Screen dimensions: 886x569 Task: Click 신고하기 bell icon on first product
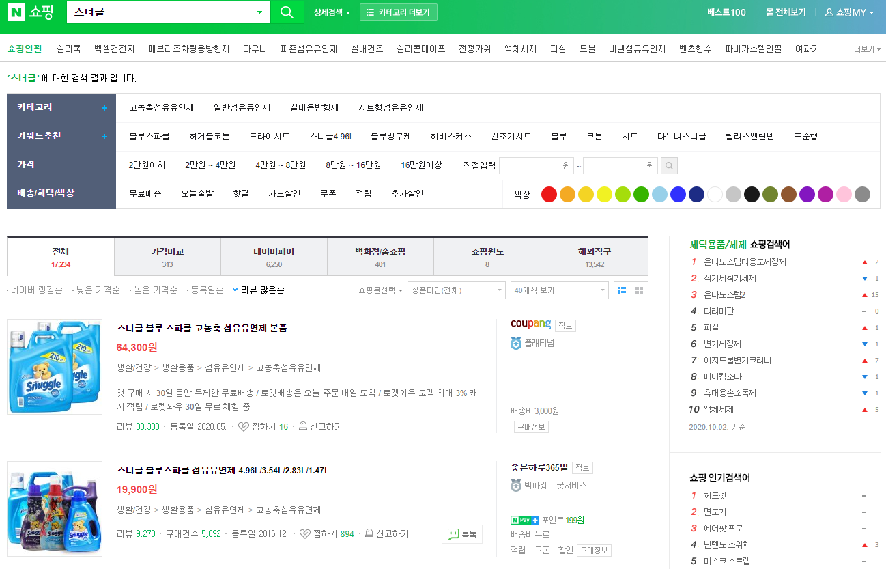(x=303, y=427)
